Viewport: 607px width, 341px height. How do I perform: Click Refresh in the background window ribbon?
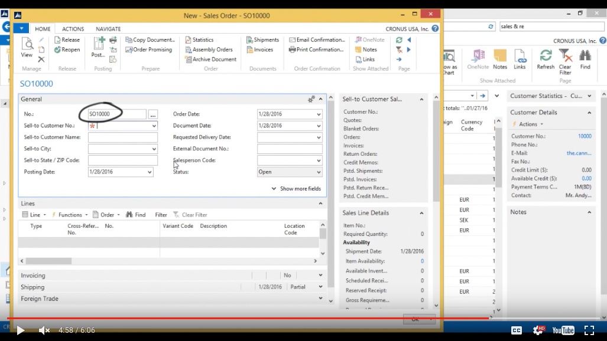pyautogui.click(x=546, y=59)
